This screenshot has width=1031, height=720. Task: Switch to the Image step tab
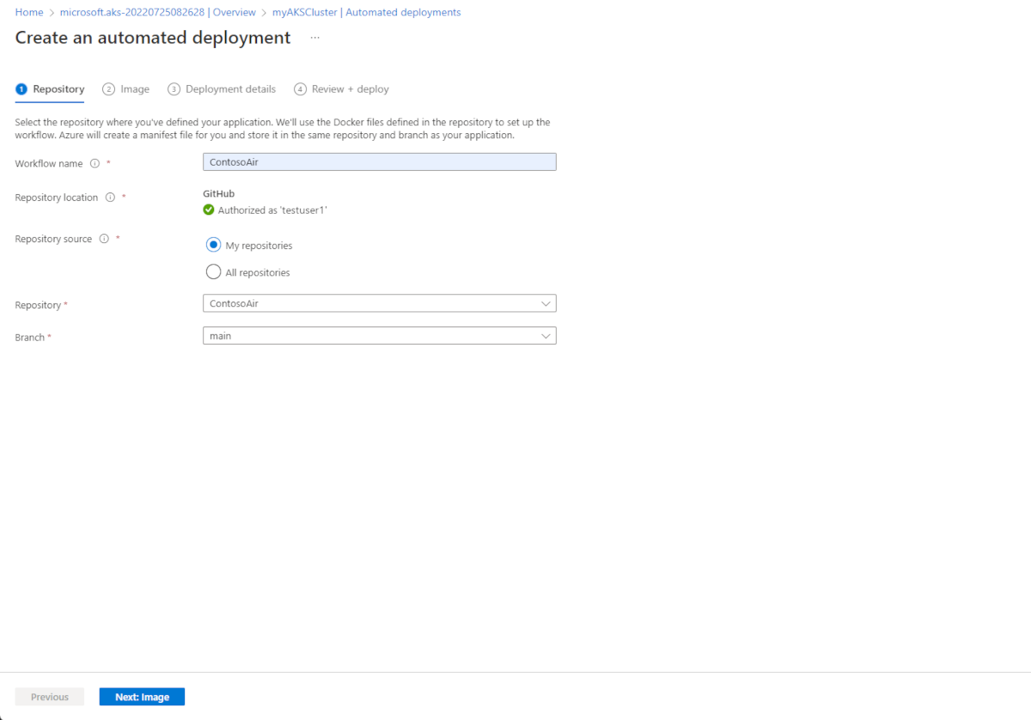(125, 89)
